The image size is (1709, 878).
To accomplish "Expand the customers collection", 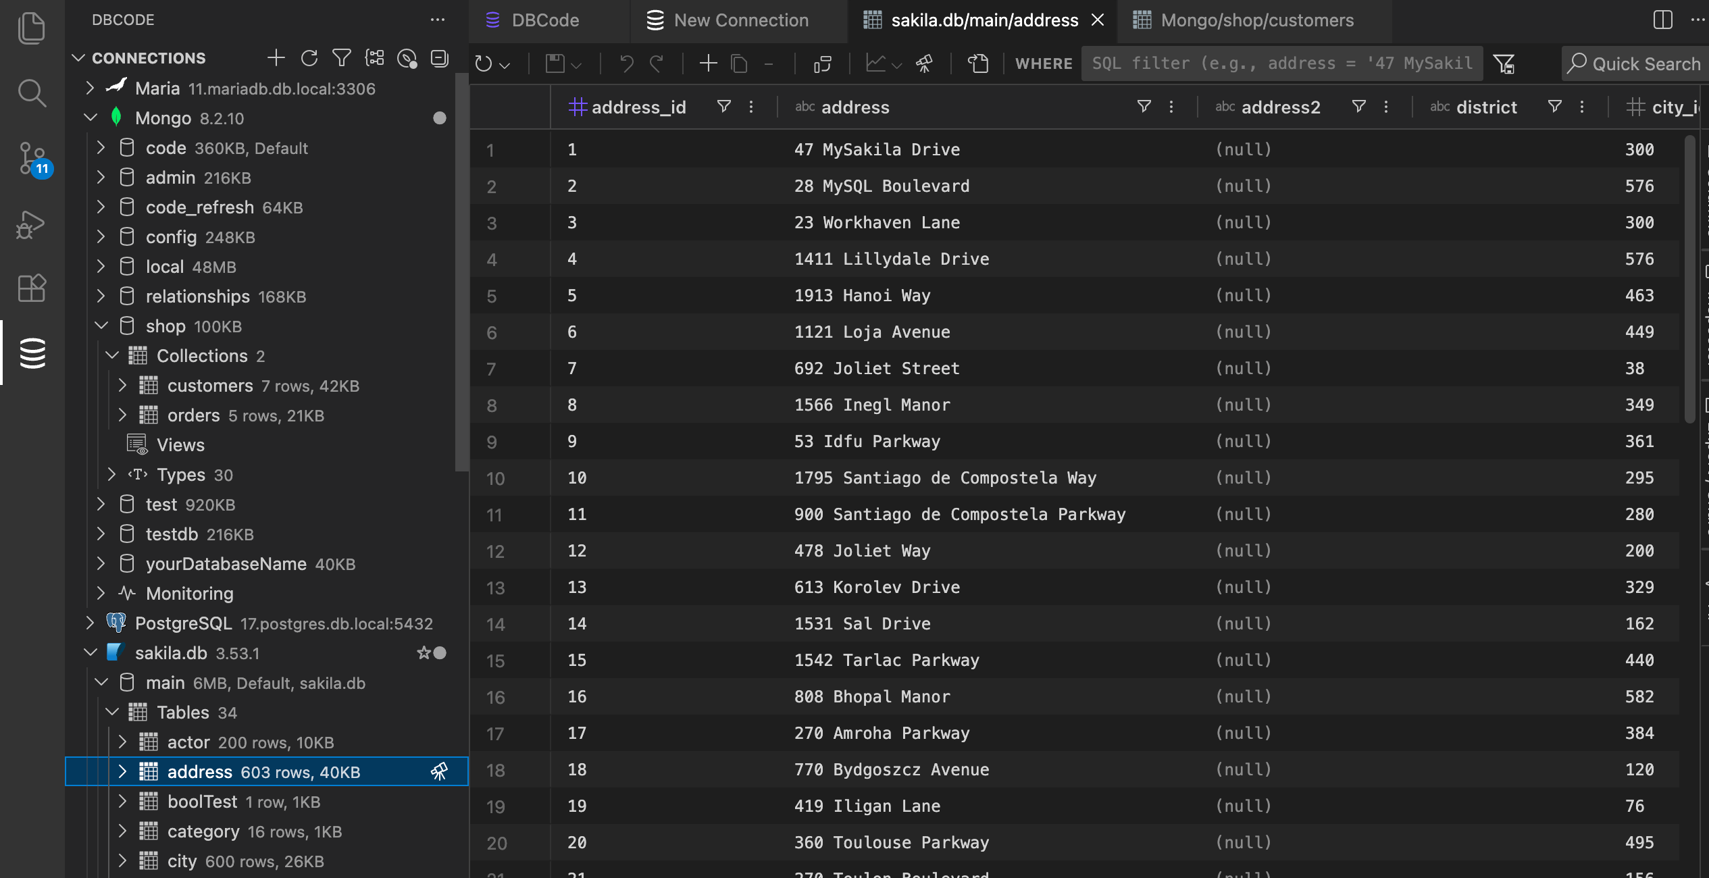I will (x=122, y=385).
